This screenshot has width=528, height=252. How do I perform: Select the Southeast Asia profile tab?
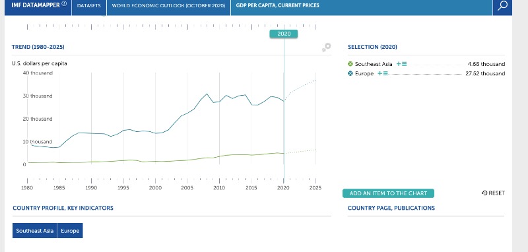[x=35, y=231]
